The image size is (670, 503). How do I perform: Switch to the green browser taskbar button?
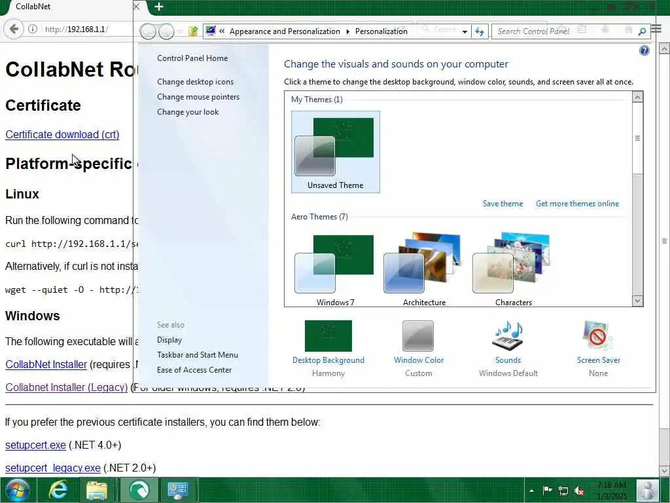point(139,490)
